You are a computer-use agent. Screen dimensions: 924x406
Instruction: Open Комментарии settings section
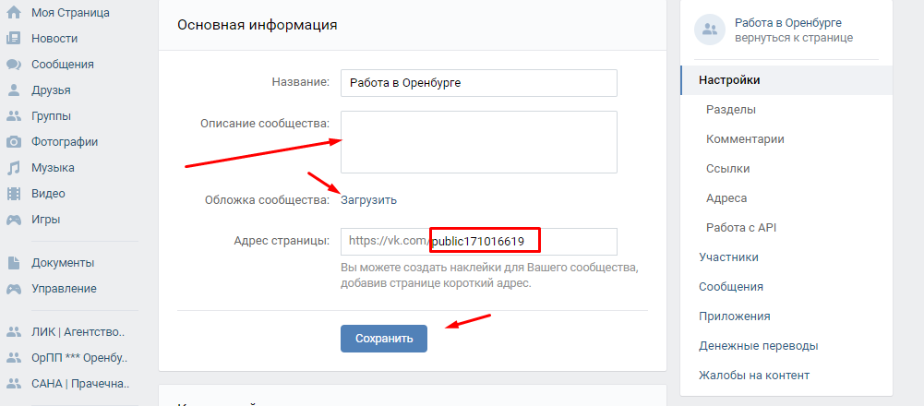(x=745, y=139)
